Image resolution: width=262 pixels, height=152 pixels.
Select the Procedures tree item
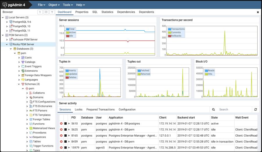tap(40, 133)
